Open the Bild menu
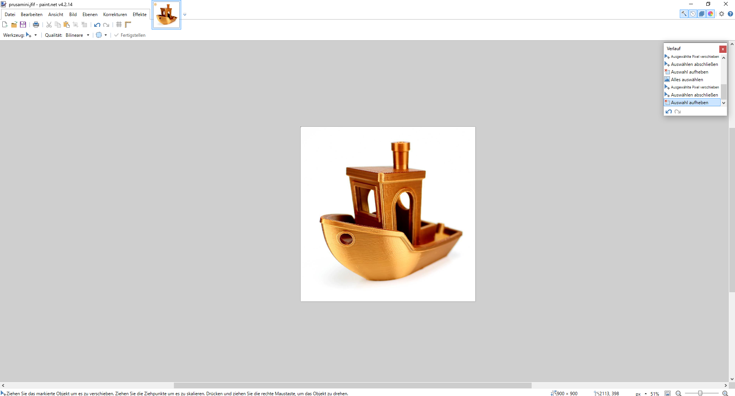The height and width of the screenshot is (396, 735). [x=73, y=15]
